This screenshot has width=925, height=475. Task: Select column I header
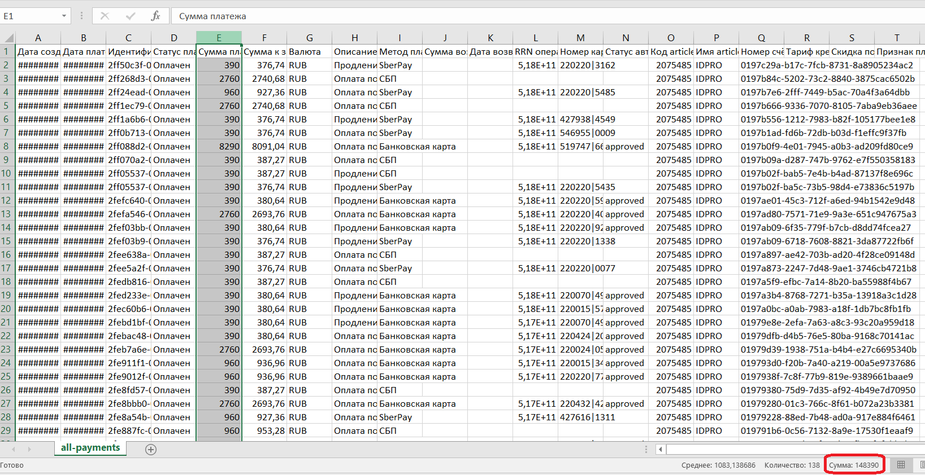pyautogui.click(x=399, y=38)
